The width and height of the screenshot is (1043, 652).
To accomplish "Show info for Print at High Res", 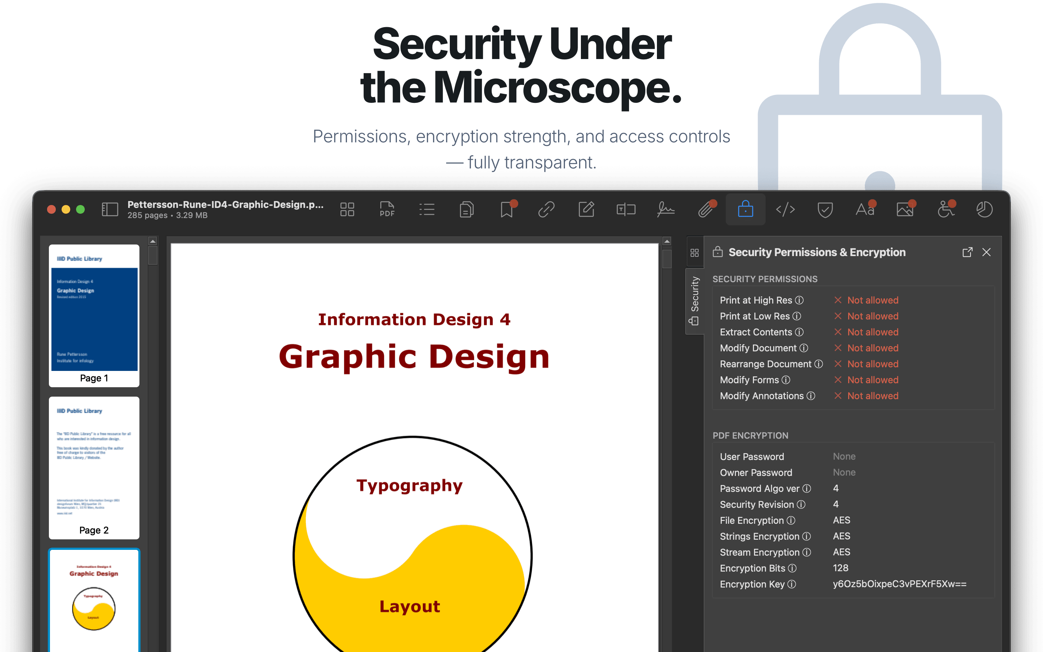I will pos(800,300).
